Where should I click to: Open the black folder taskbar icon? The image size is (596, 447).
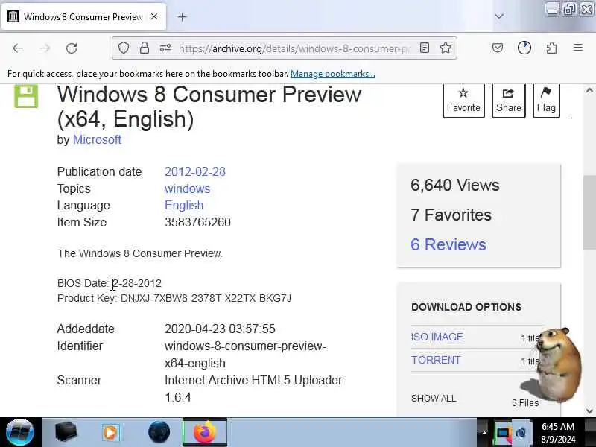(66, 432)
